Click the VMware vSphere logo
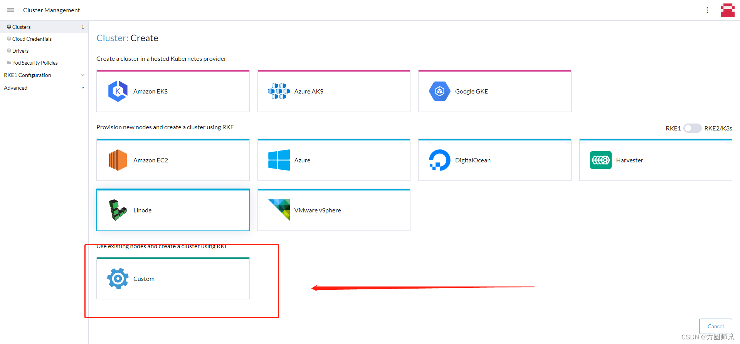Viewport: 740px width, 344px height. [279, 210]
